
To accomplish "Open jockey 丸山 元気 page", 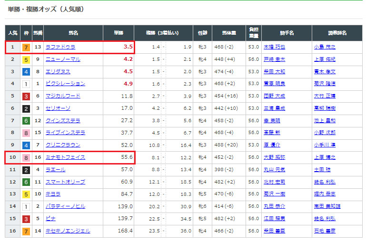I will pos(274,170).
